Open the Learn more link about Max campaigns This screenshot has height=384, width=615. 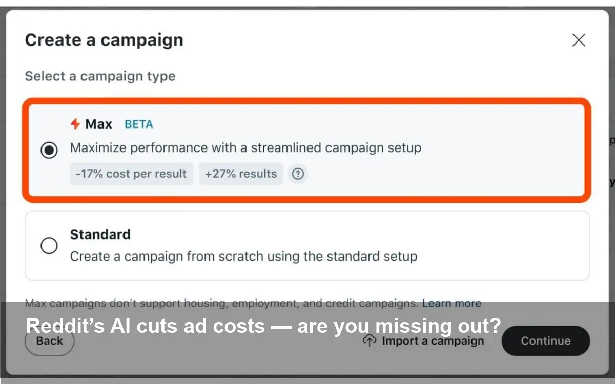[452, 303]
